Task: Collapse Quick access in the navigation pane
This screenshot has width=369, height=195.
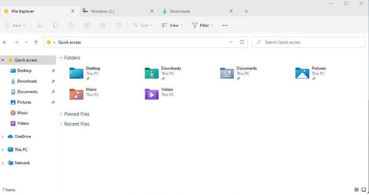Action: tap(2, 60)
